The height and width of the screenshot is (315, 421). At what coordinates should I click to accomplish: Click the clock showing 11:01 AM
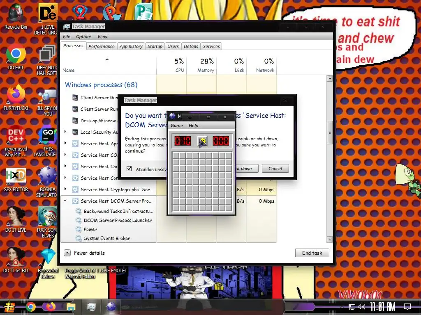[x=383, y=307]
